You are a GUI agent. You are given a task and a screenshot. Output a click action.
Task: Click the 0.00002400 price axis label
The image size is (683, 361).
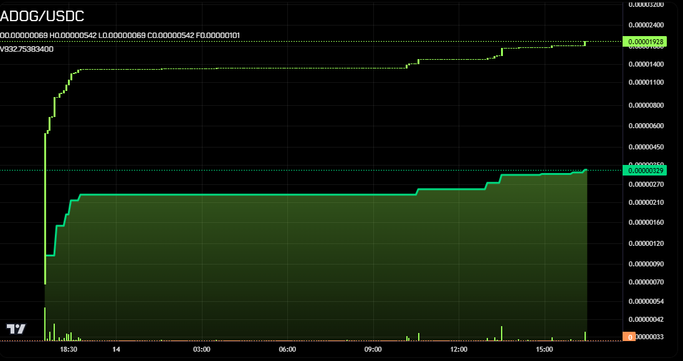646,26
